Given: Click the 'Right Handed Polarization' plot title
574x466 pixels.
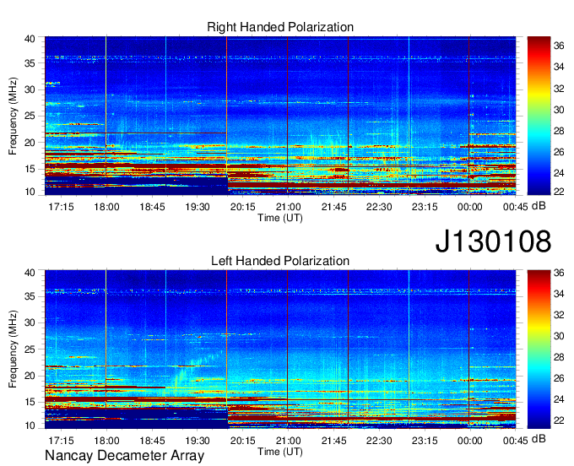Looking at the screenshot, I should 280,27.
